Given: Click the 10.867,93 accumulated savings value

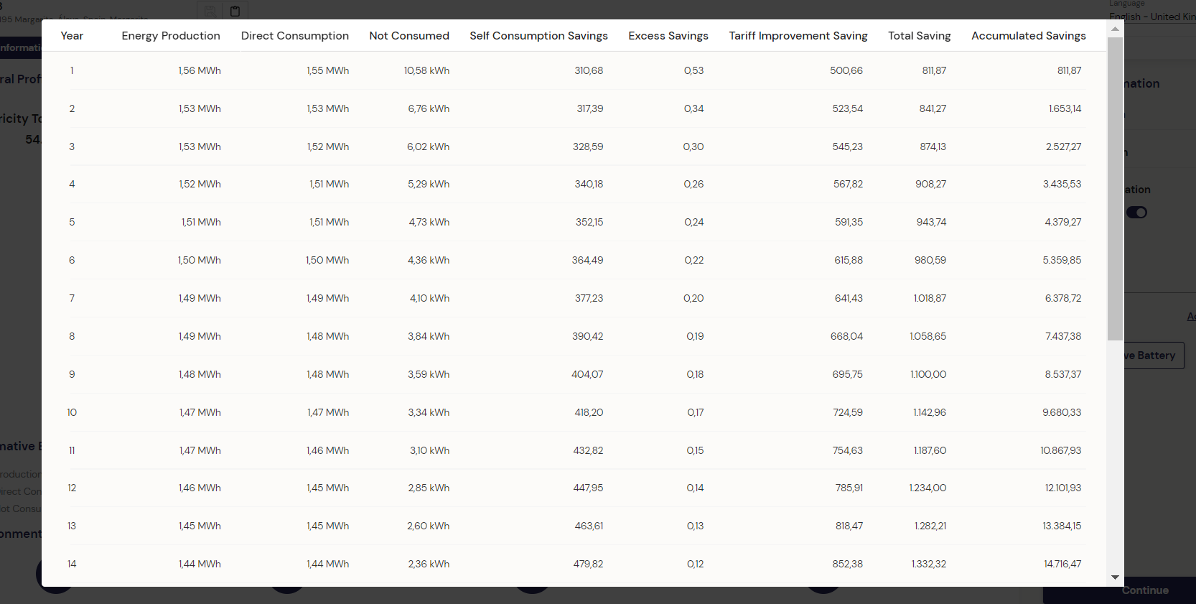Looking at the screenshot, I should [x=1060, y=450].
